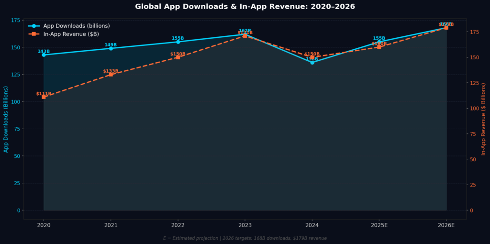Click the orange revenue square for 2020
490x244 pixels.
click(x=44, y=97)
